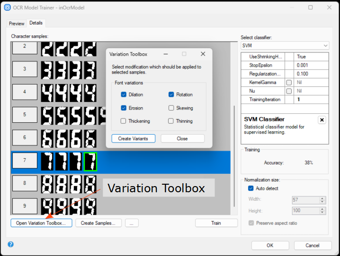Toggle the Rotation variation checkbox

pos(171,94)
